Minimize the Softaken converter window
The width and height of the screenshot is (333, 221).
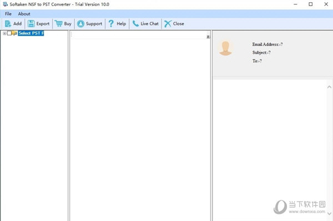295,4
